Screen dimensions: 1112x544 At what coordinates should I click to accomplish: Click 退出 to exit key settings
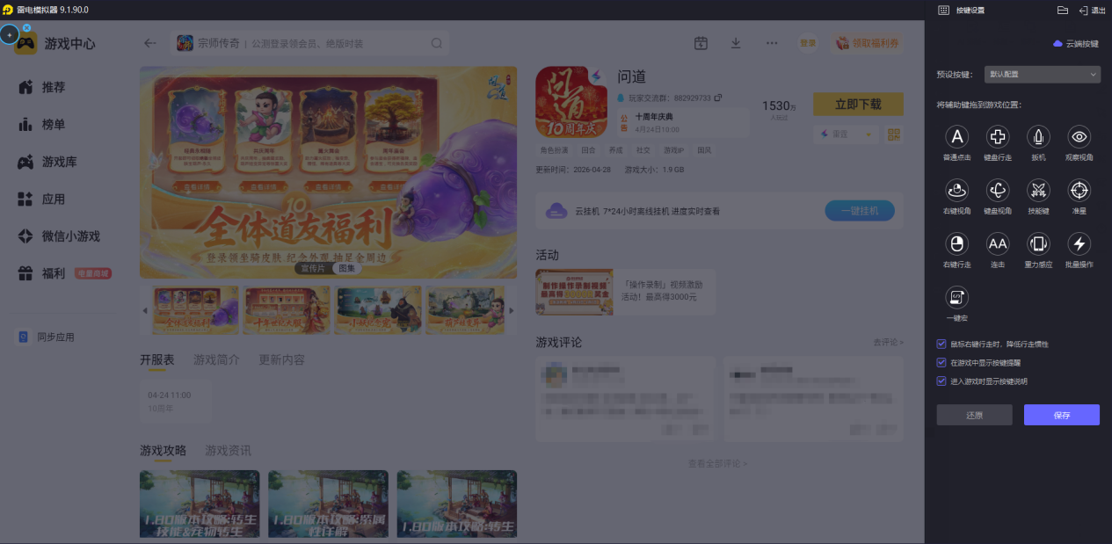1092,10
